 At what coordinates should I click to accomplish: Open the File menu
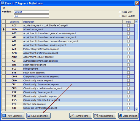pos(3,8)
